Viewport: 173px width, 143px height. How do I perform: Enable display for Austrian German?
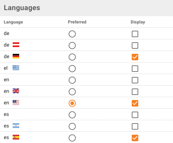tap(135, 45)
